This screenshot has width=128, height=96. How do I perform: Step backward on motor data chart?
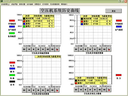[33, 90]
